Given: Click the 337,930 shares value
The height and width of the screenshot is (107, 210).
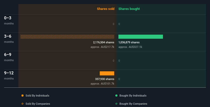Looking at the screenshot, I should 105,79.
